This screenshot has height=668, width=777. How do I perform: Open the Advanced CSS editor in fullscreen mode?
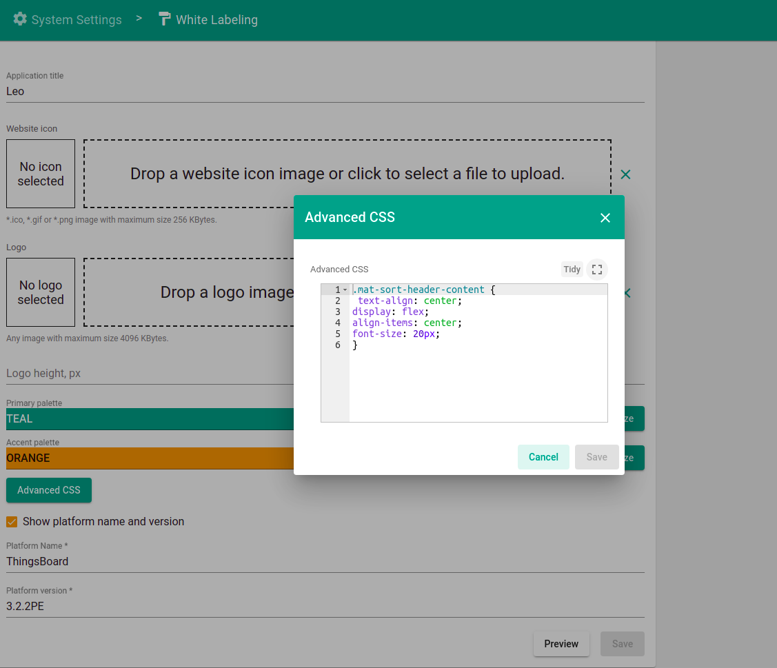point(597,269)
